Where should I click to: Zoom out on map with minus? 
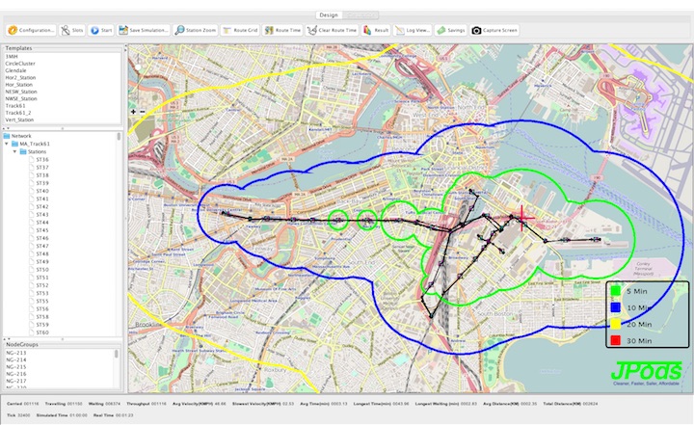click(144, 111)
